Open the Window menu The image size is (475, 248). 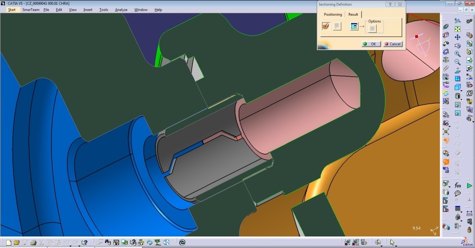pos(141,10)
